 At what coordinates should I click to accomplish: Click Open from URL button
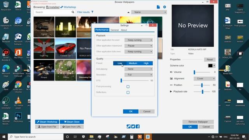click(72, 127)
